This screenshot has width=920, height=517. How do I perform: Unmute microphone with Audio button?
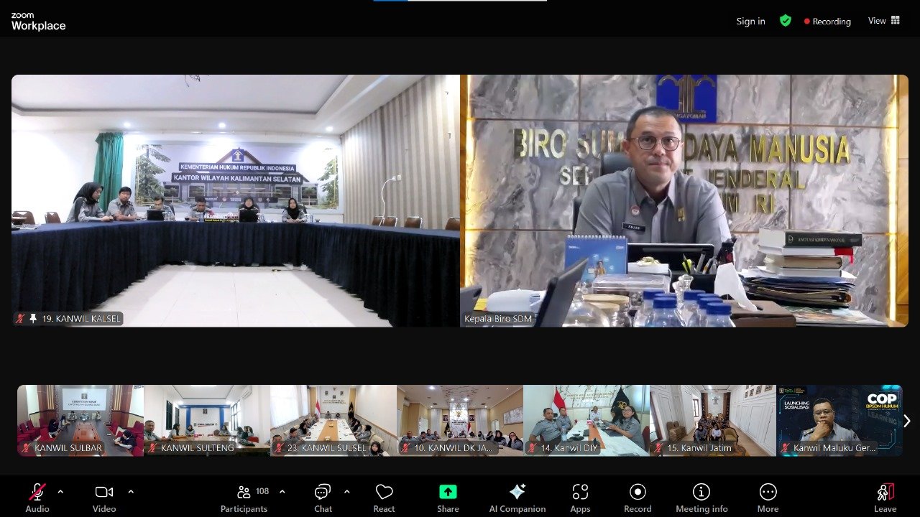37,497
